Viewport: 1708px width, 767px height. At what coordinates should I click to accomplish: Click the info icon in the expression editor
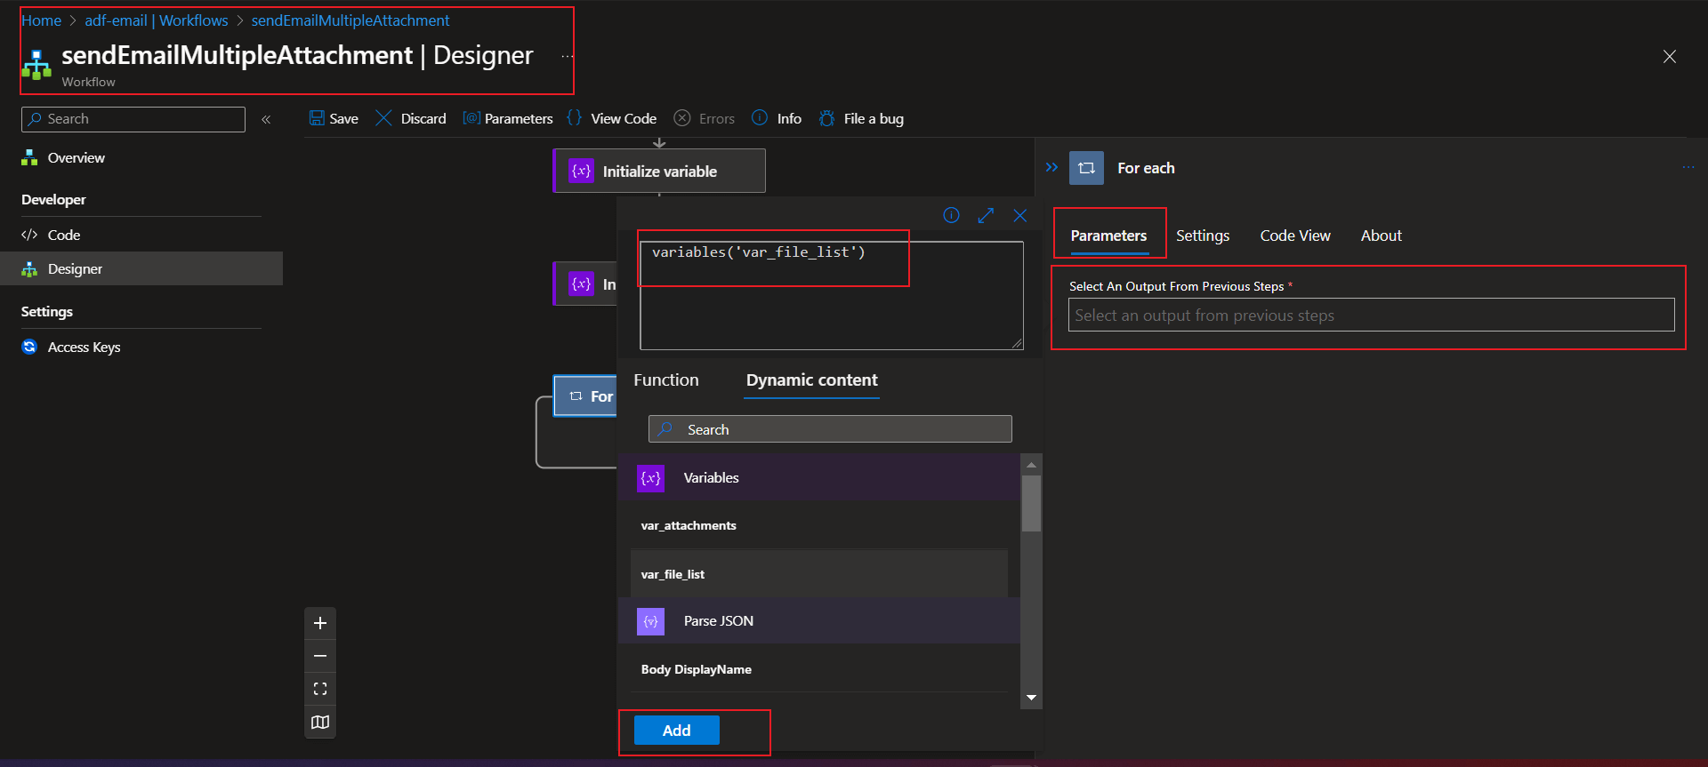pos(951,215)
